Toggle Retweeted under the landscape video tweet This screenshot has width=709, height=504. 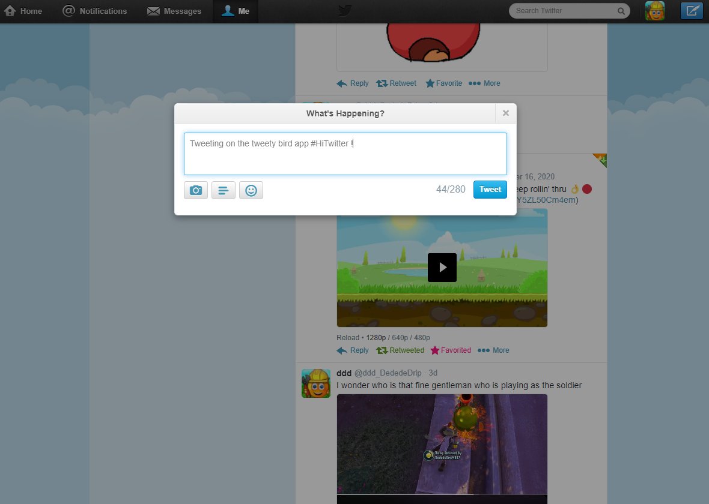(x=400, y=350)
